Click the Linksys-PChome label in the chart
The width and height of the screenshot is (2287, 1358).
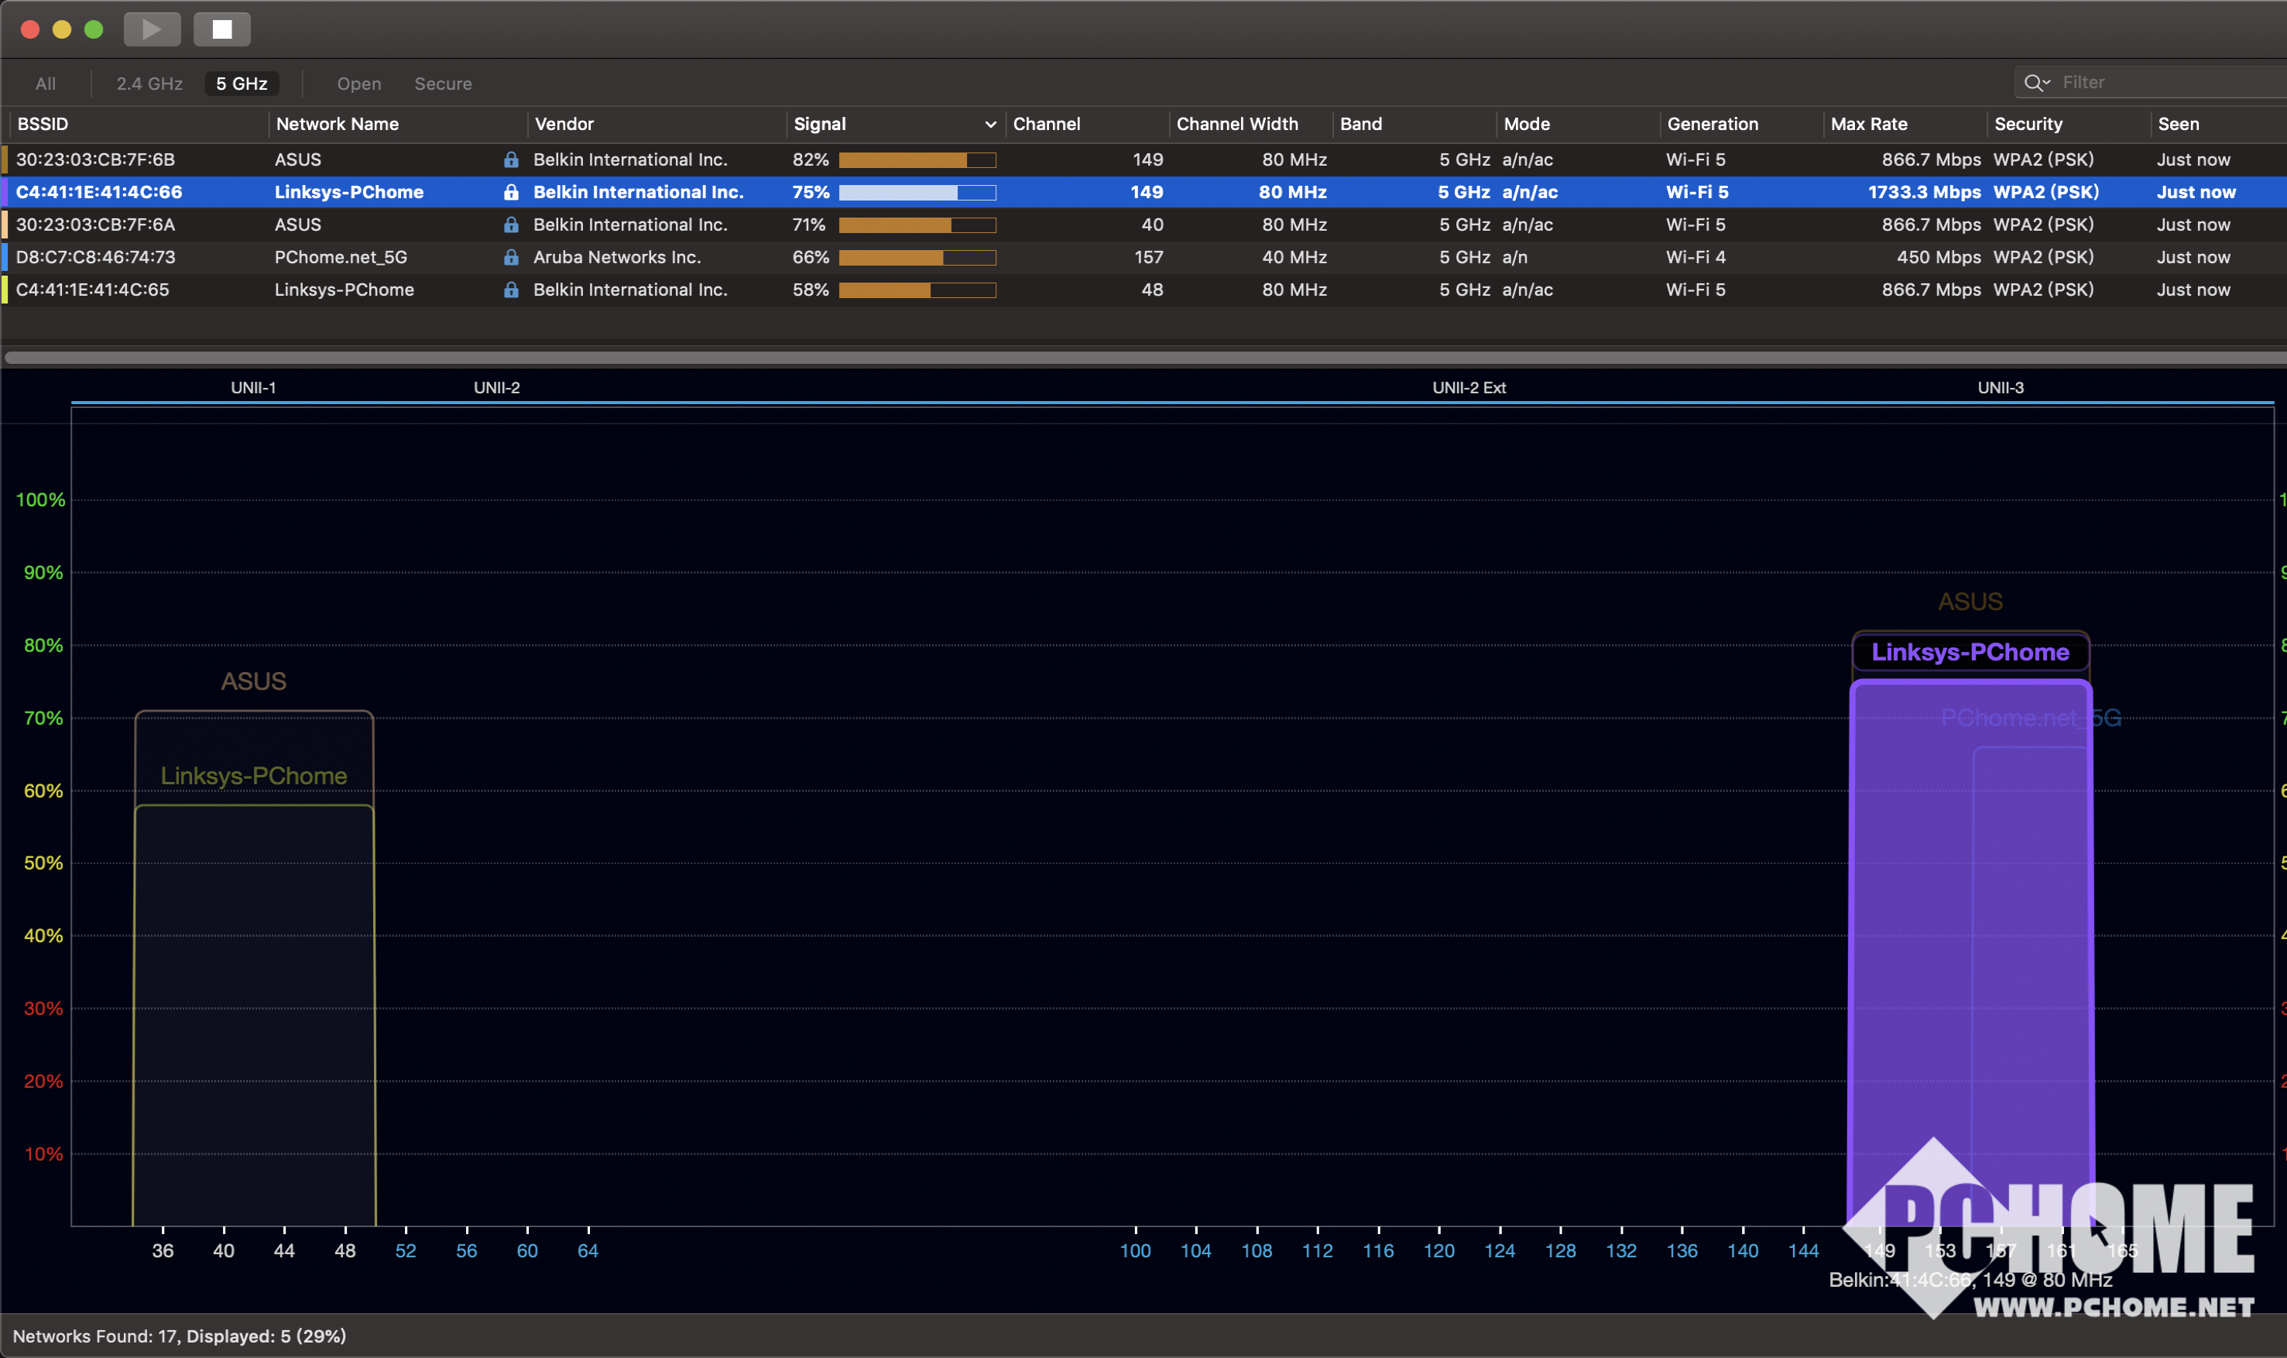point(1970,652)
